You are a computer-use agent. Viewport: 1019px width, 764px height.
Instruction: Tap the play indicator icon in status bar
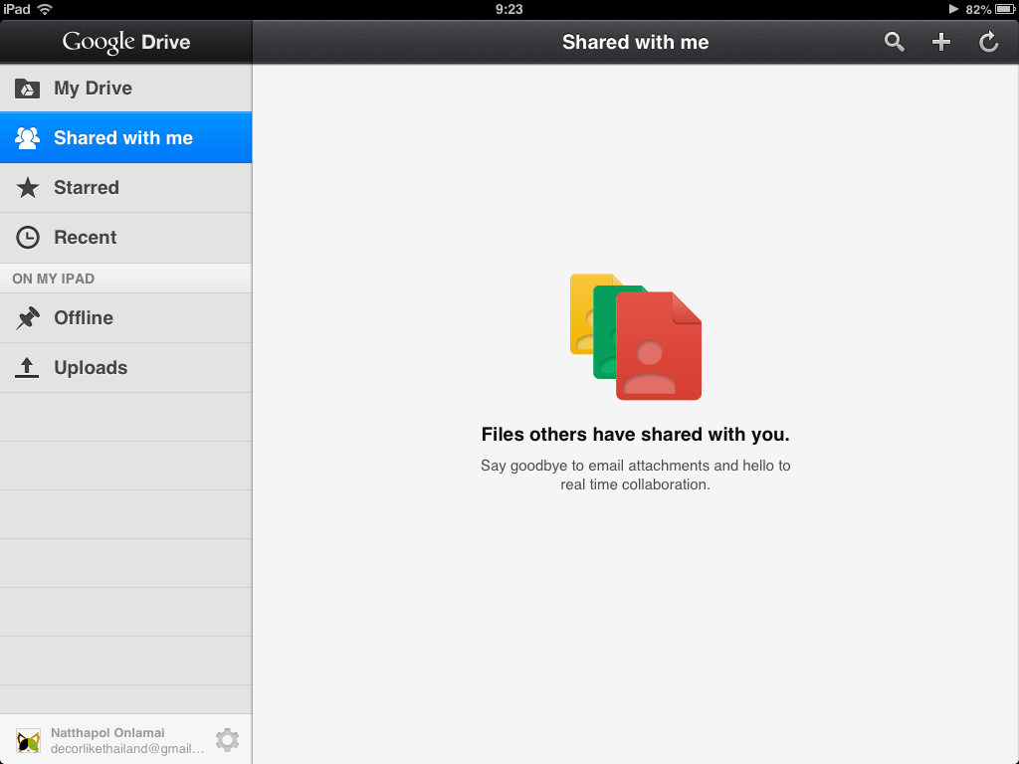coord(953,9)
